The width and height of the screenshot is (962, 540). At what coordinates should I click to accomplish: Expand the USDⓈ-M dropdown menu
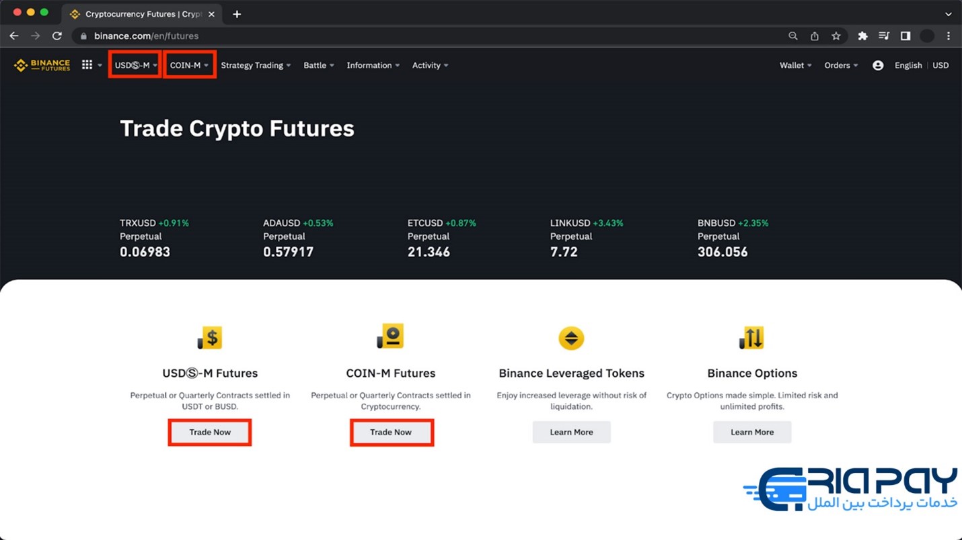136,65
